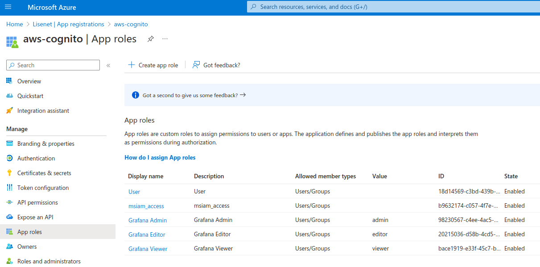Click the magnifier icon in top search bar

pos(254,7)
